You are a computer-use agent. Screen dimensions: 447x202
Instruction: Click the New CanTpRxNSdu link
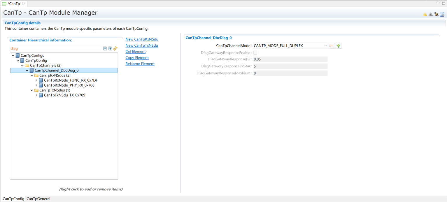pyautogui.click(x=142, y=39)
